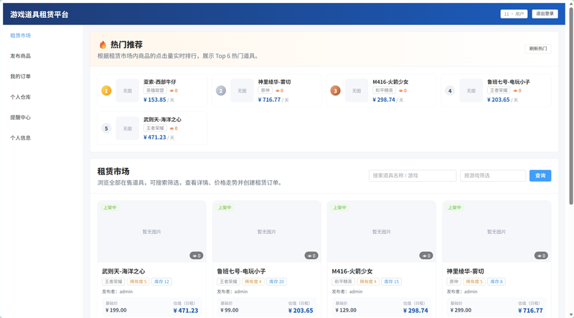Click view-count eye icon for hot 鲁班七号-电玩小子
This screenshot has width=574, height=318.
515,91
